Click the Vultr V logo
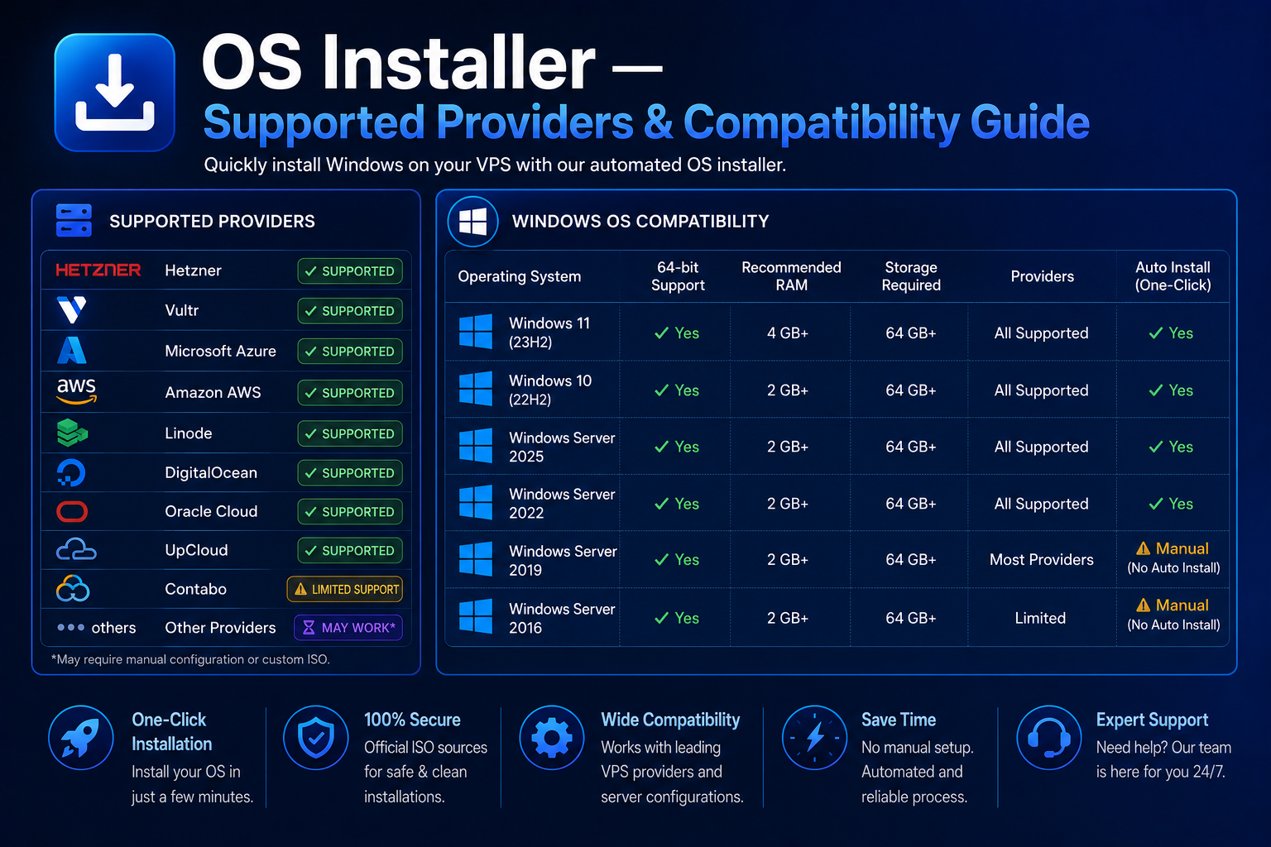This screenshot has width=1271, height=847. (72, 310)
